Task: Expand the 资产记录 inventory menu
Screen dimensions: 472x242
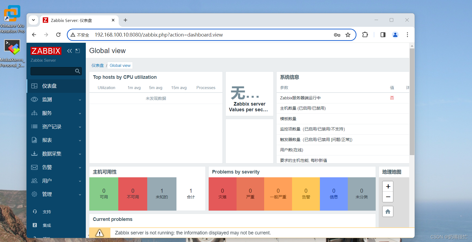Action: (56, 127)
